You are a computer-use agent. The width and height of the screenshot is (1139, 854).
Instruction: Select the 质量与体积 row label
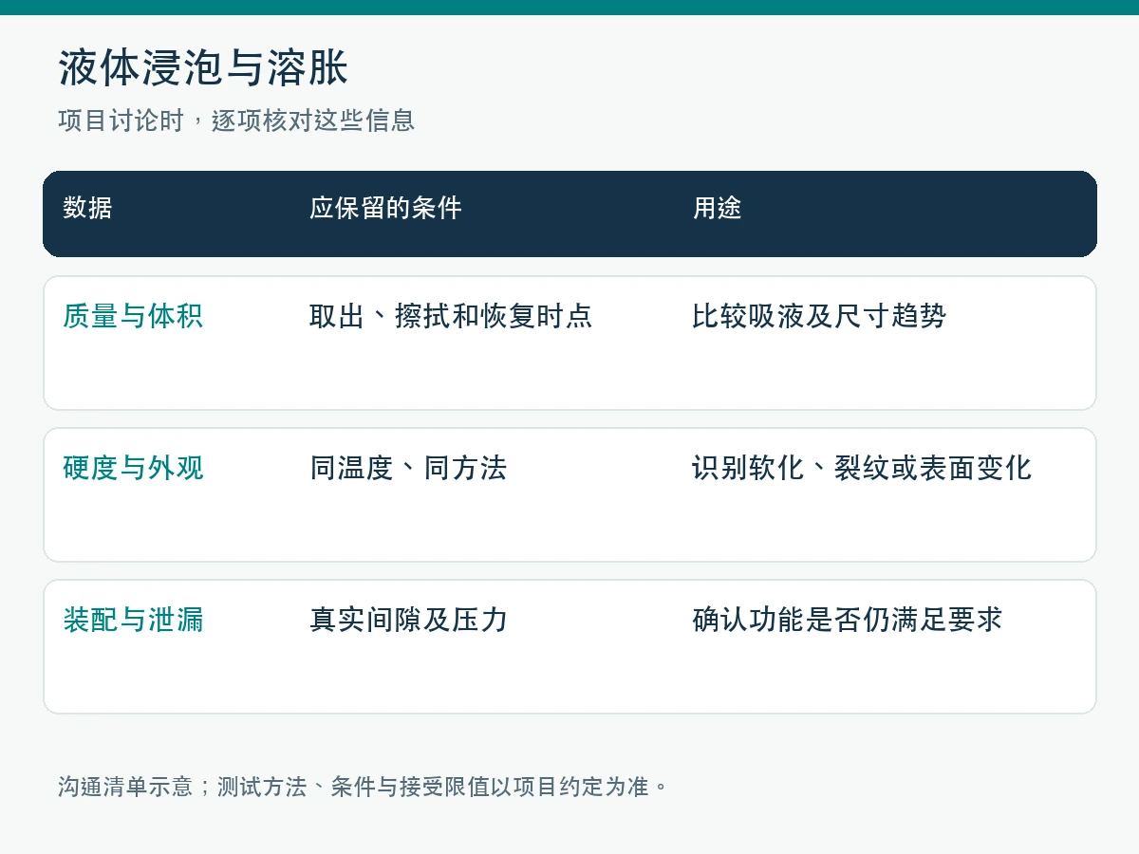(133, 316)
